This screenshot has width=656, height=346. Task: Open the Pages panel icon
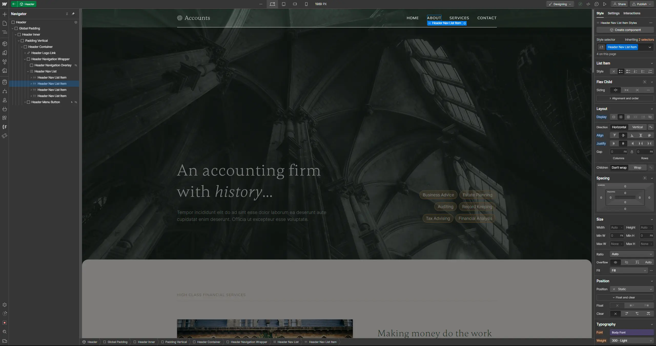[5, 23]
